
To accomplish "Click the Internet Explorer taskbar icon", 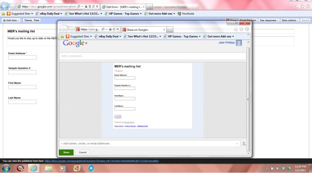I will 34,168.
